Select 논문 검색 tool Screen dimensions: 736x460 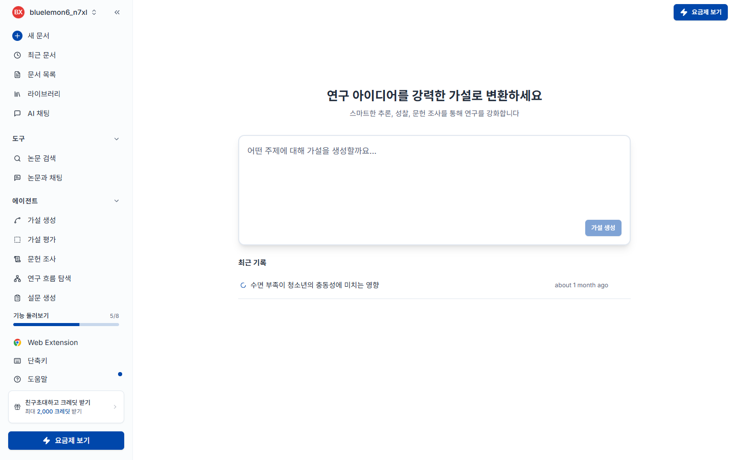click(x=66, y=158)
